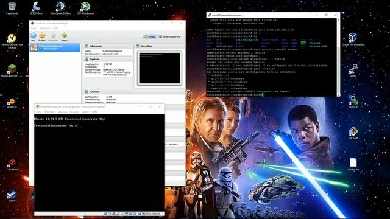The image size is (390, 219).
Task: Select the Git Bash desktop icon
Action: [353, 133]
